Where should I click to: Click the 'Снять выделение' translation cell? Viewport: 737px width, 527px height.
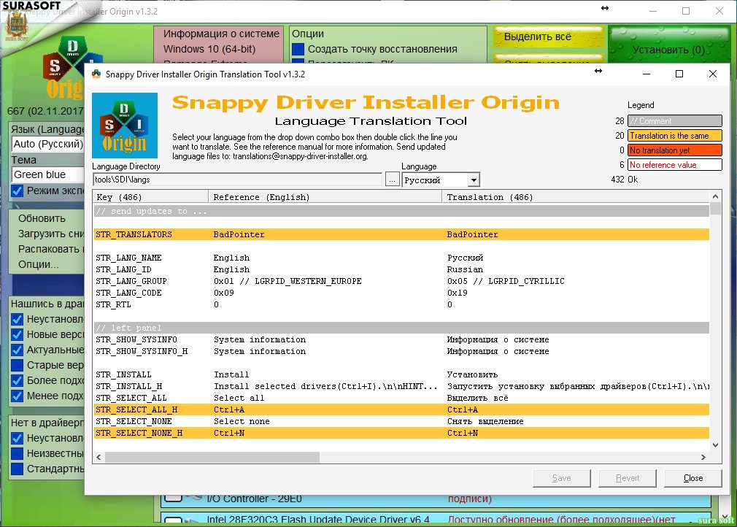point(485,422)
